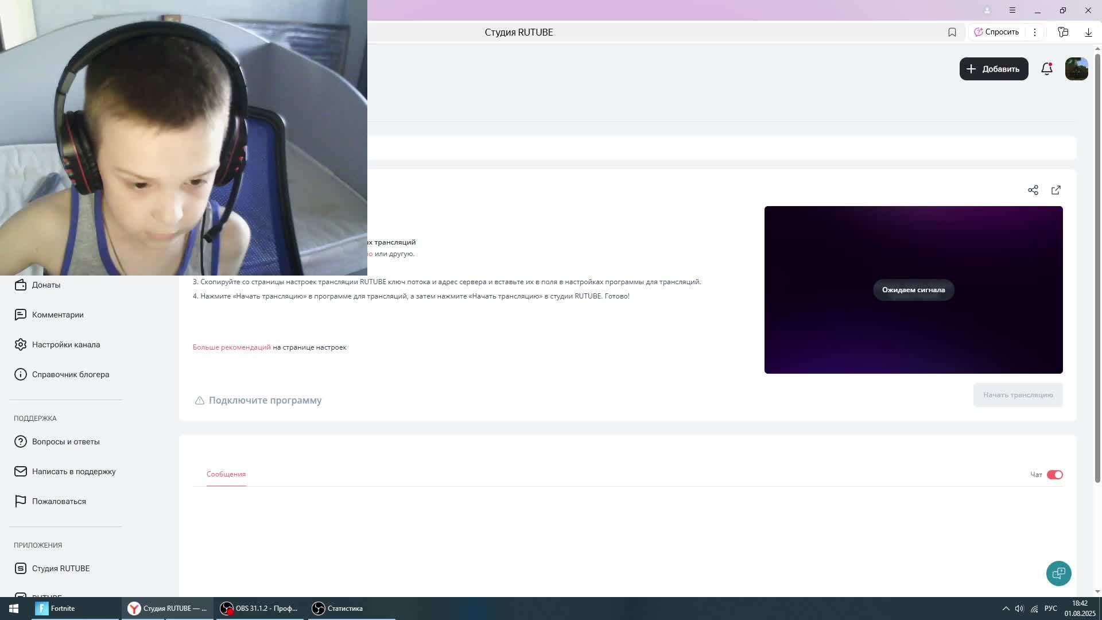The image size is (1102, 620).
Task: Open user profile avatar
Action: point(1076,69)
